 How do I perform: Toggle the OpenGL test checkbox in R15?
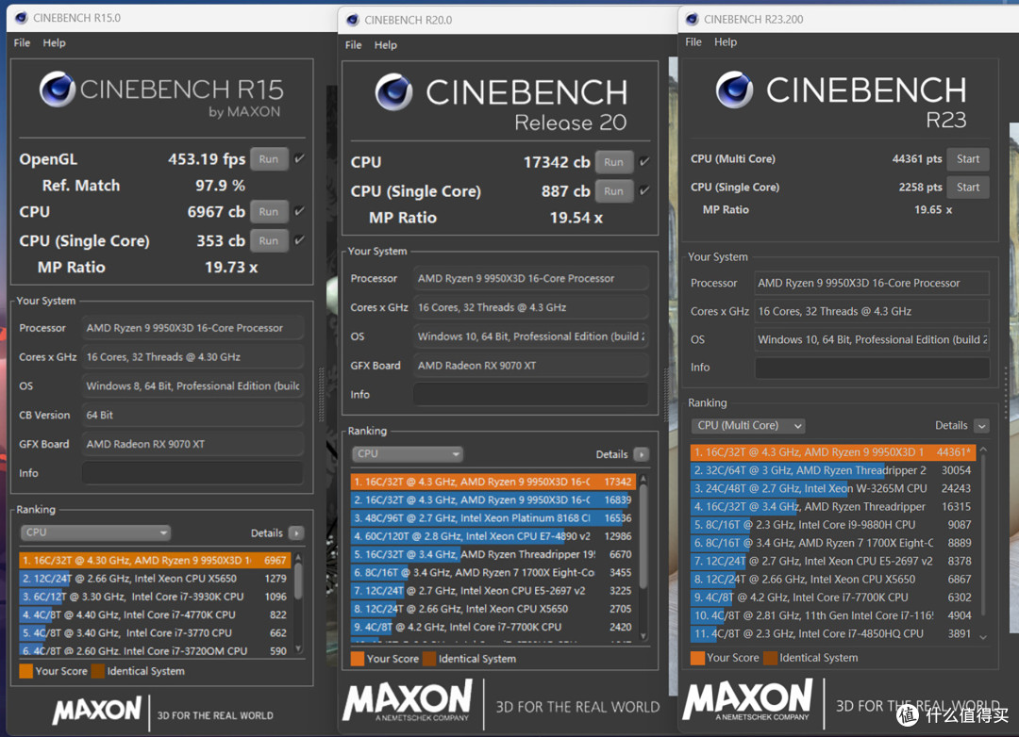[x=299, y=158]
